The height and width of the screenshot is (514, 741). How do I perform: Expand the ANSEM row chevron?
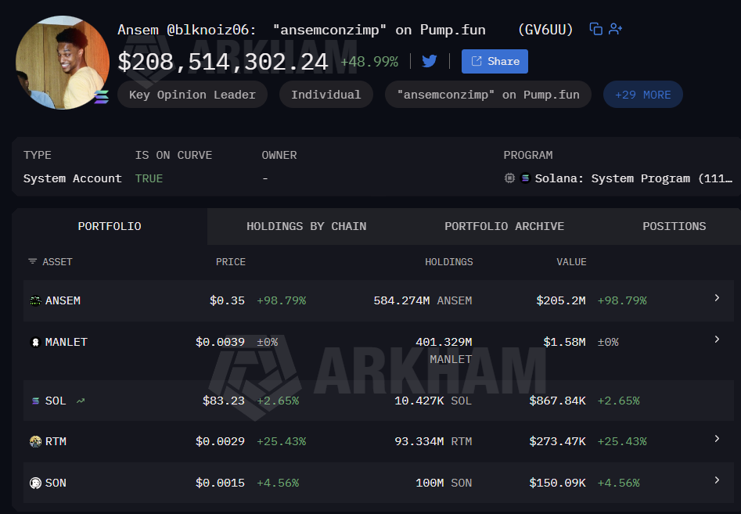[x=717, y=297]
